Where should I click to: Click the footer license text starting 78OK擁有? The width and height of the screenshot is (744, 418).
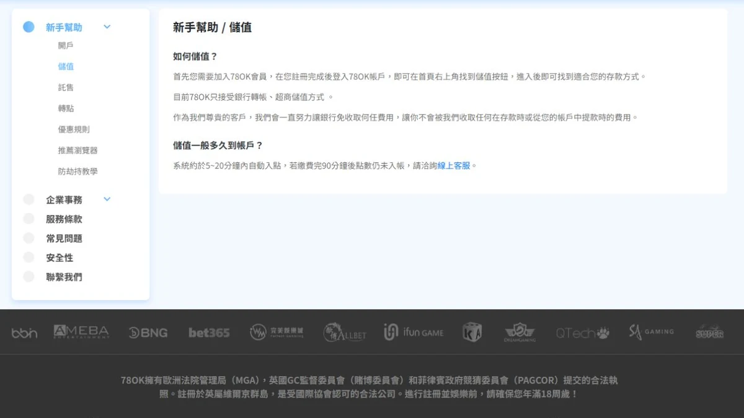coord(369,386)
